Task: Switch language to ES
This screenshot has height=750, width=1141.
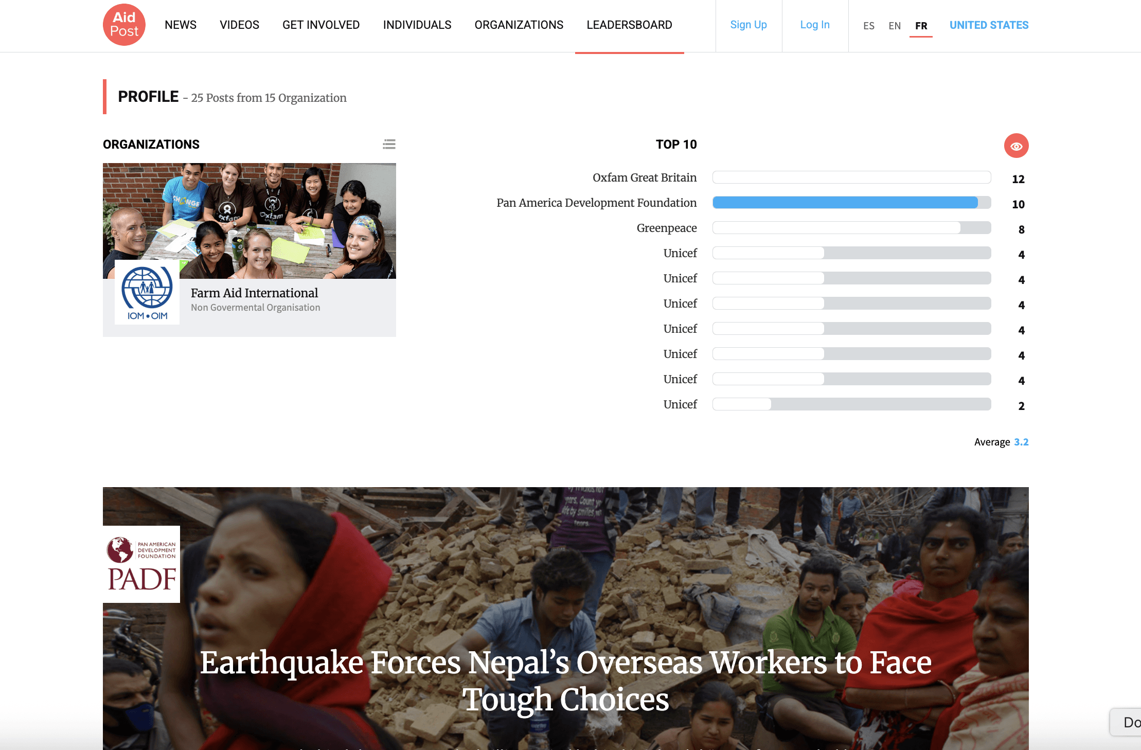Action: point(869,26)
